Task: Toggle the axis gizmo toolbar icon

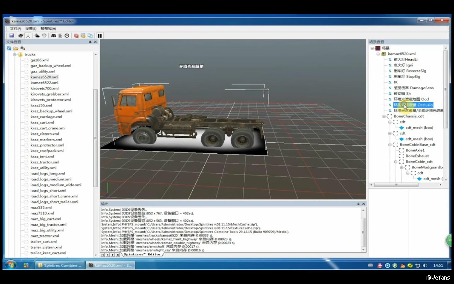Action: click(28, 36)
